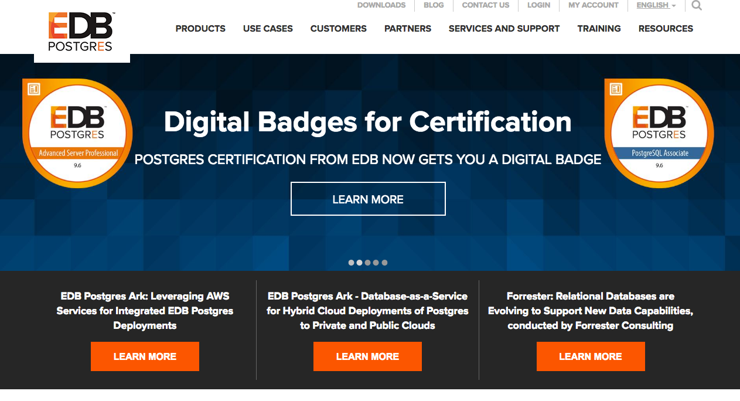Open the Services and Support menu
Screen dimensions: 740x401
coord(504,28)
